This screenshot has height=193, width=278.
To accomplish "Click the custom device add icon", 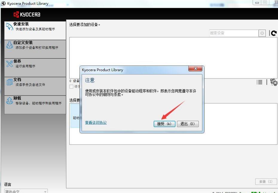I will 273,82.
